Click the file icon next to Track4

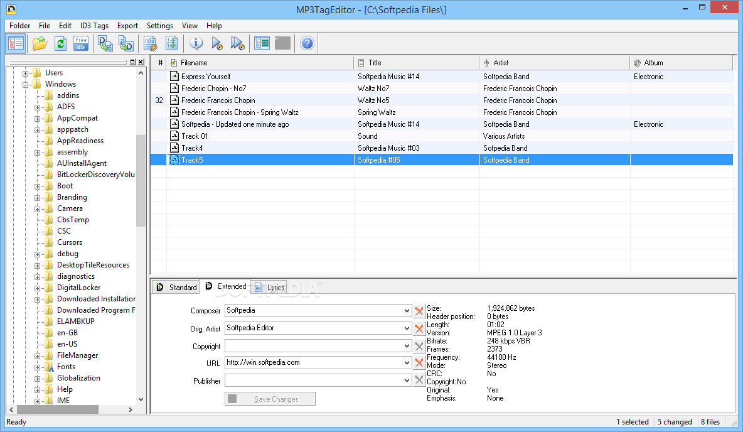[x=174, y=148]
